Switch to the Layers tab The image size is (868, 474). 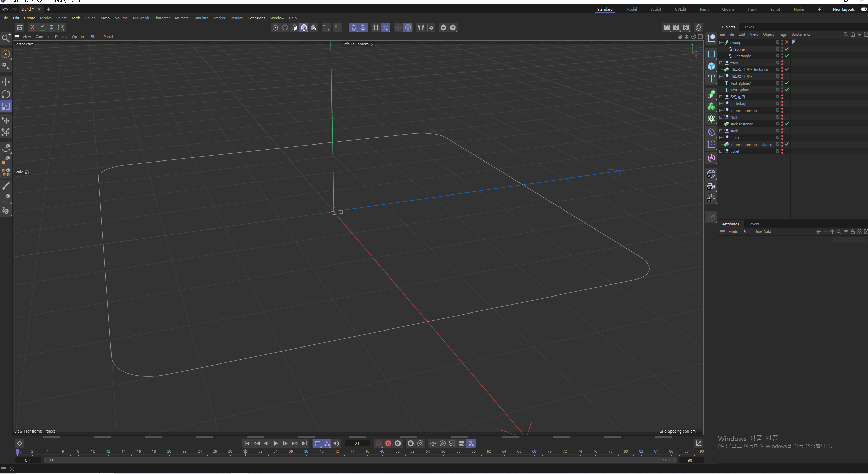pyautogui.click(x=754, y=224)
